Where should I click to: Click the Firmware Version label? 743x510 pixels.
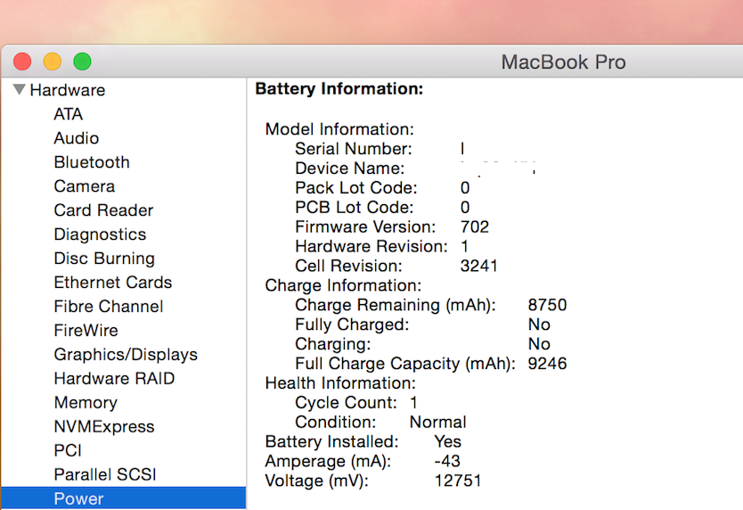coord(365,226)
